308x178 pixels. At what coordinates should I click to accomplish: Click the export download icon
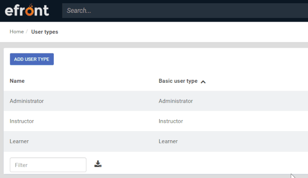pyautogui.click(x=98, y=164)
